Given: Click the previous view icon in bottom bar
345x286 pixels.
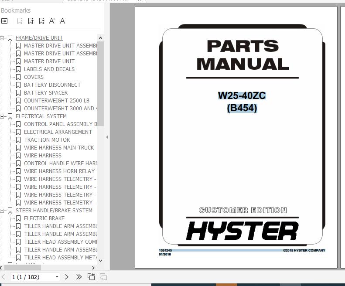Looking at the screenshot, I should coord(91,276).
